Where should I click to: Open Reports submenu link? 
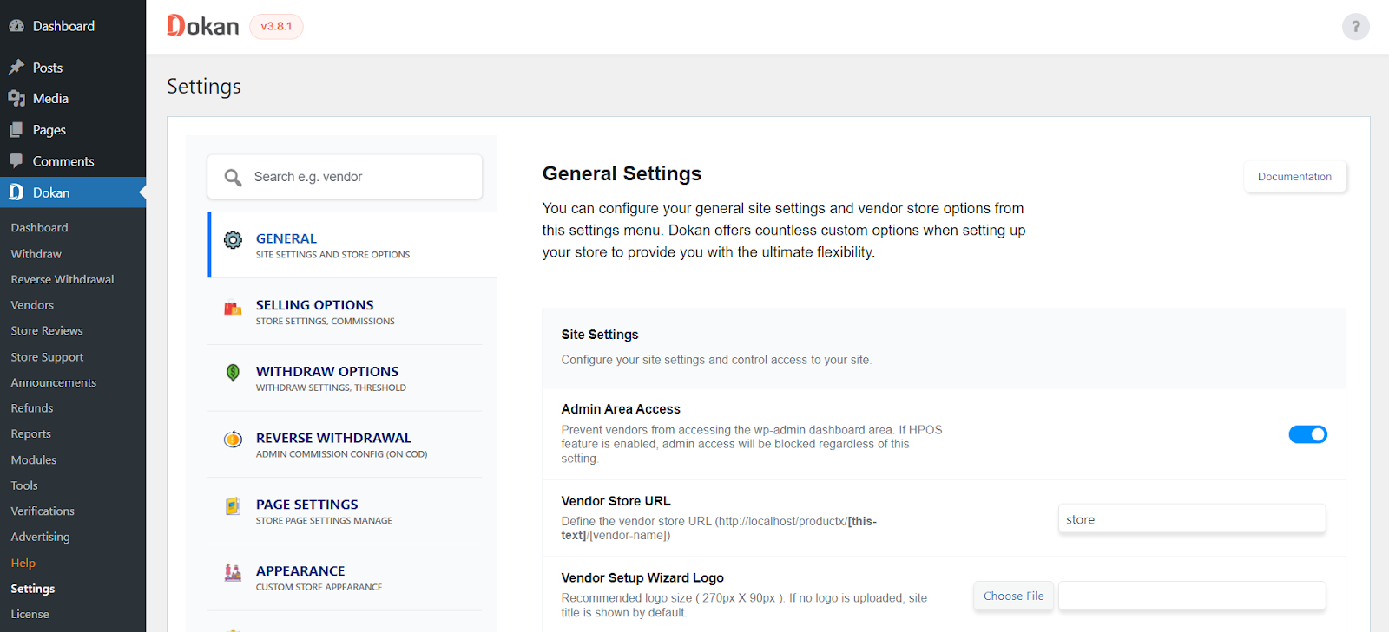click(31, 433)
